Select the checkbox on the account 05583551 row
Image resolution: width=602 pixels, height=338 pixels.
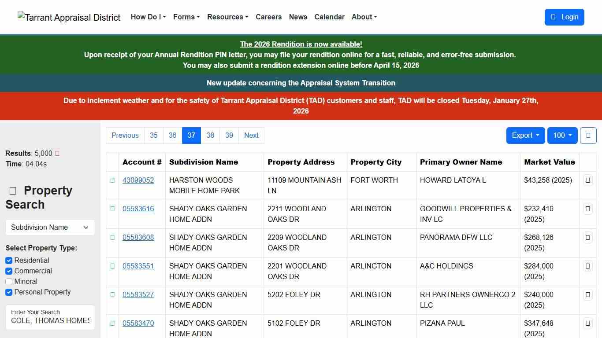(x=112, y=266)
